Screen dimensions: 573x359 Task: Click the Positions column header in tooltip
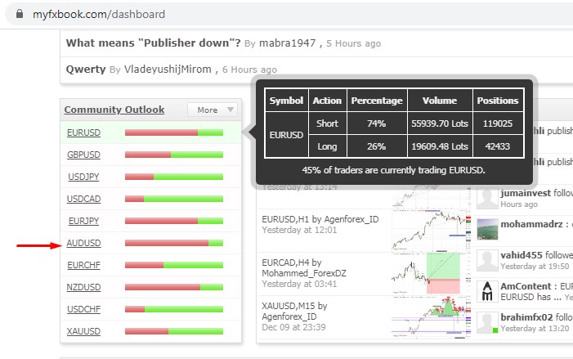pos(498,101)
